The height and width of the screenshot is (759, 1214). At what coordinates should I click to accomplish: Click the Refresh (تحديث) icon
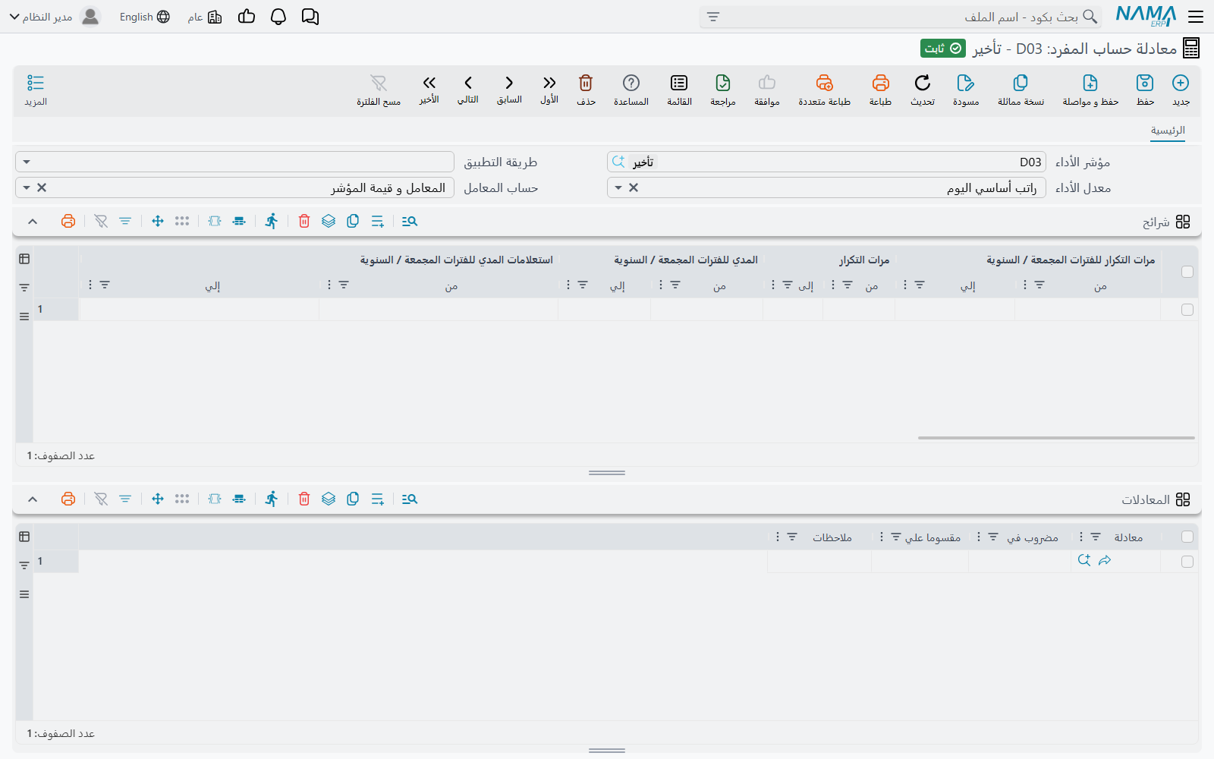[923, 83]
